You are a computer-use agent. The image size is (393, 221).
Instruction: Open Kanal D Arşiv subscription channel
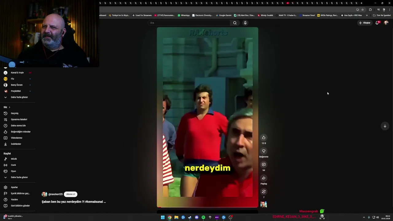click(18, 73)
